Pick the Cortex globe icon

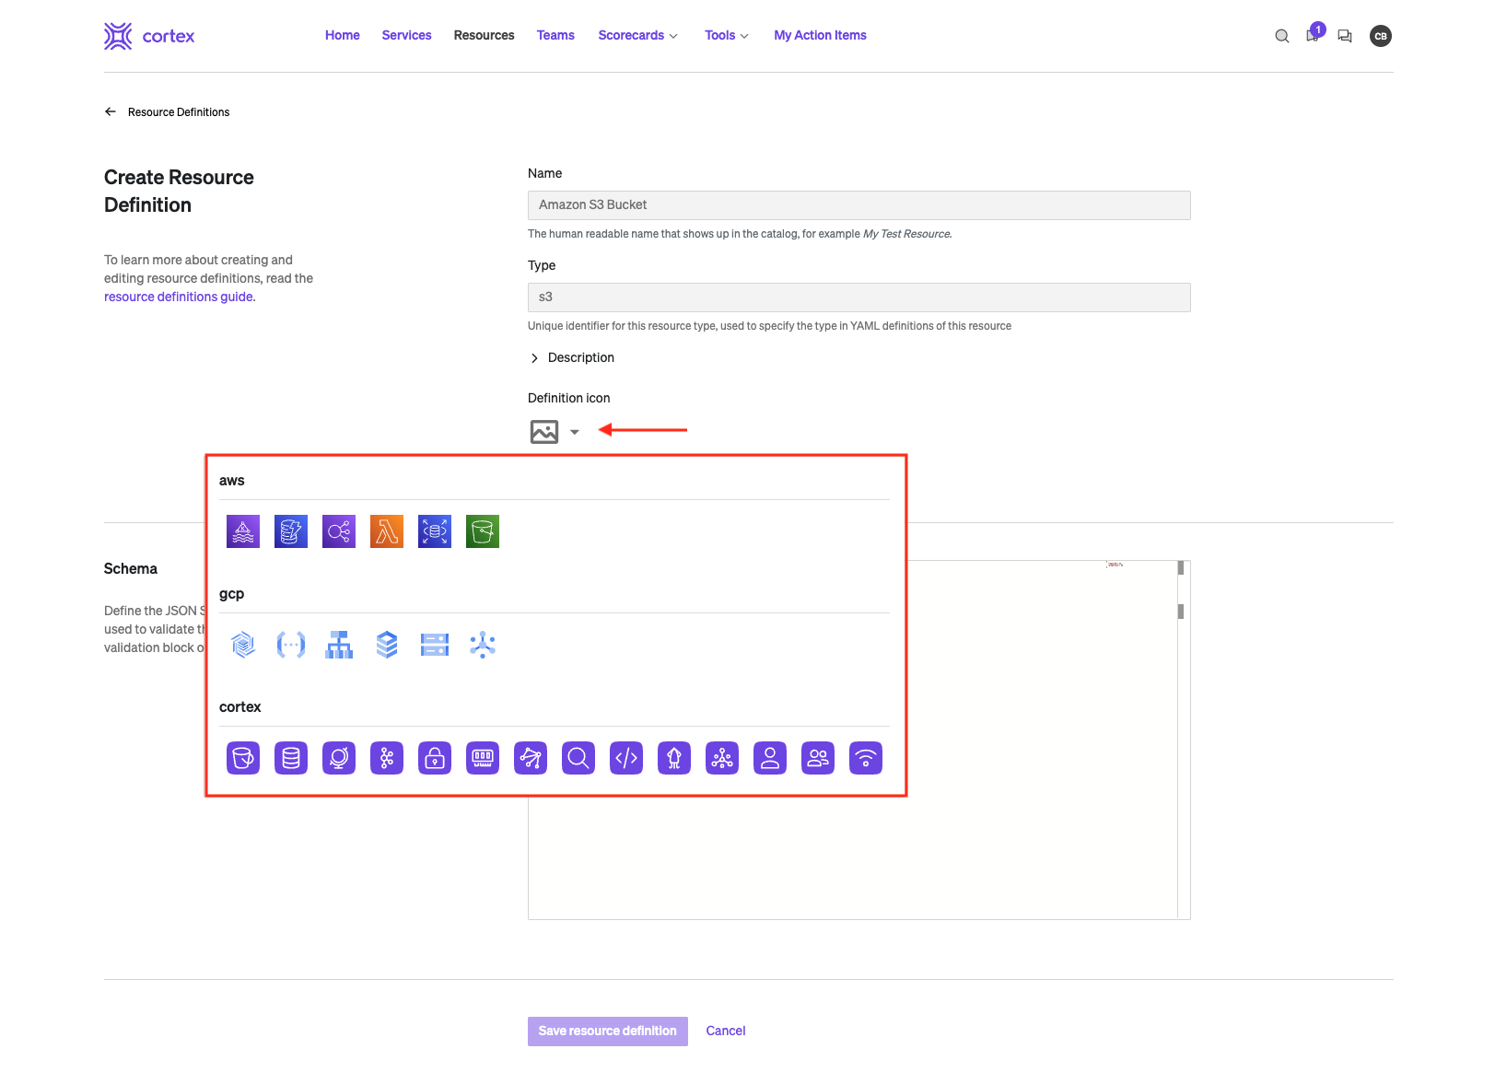tap(339, 758)
